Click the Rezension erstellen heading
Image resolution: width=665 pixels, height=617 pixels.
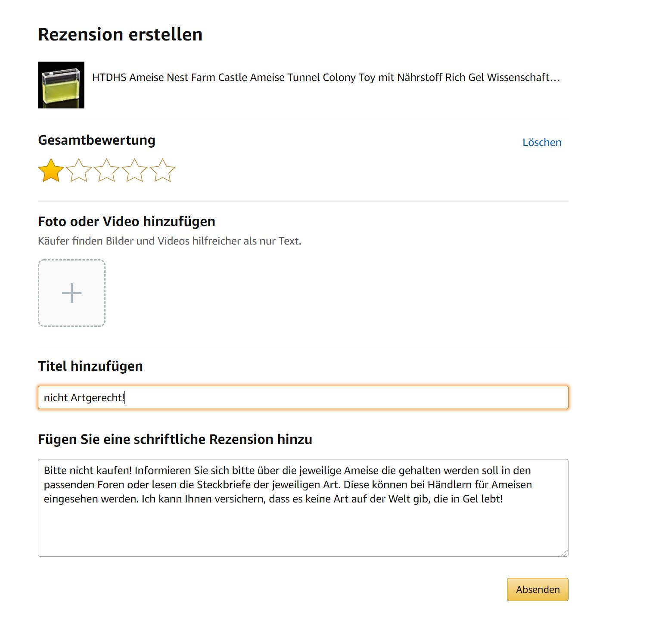(x=120, y=34)
